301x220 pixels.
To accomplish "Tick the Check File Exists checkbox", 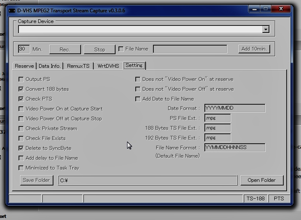I will tap(21, 138).
